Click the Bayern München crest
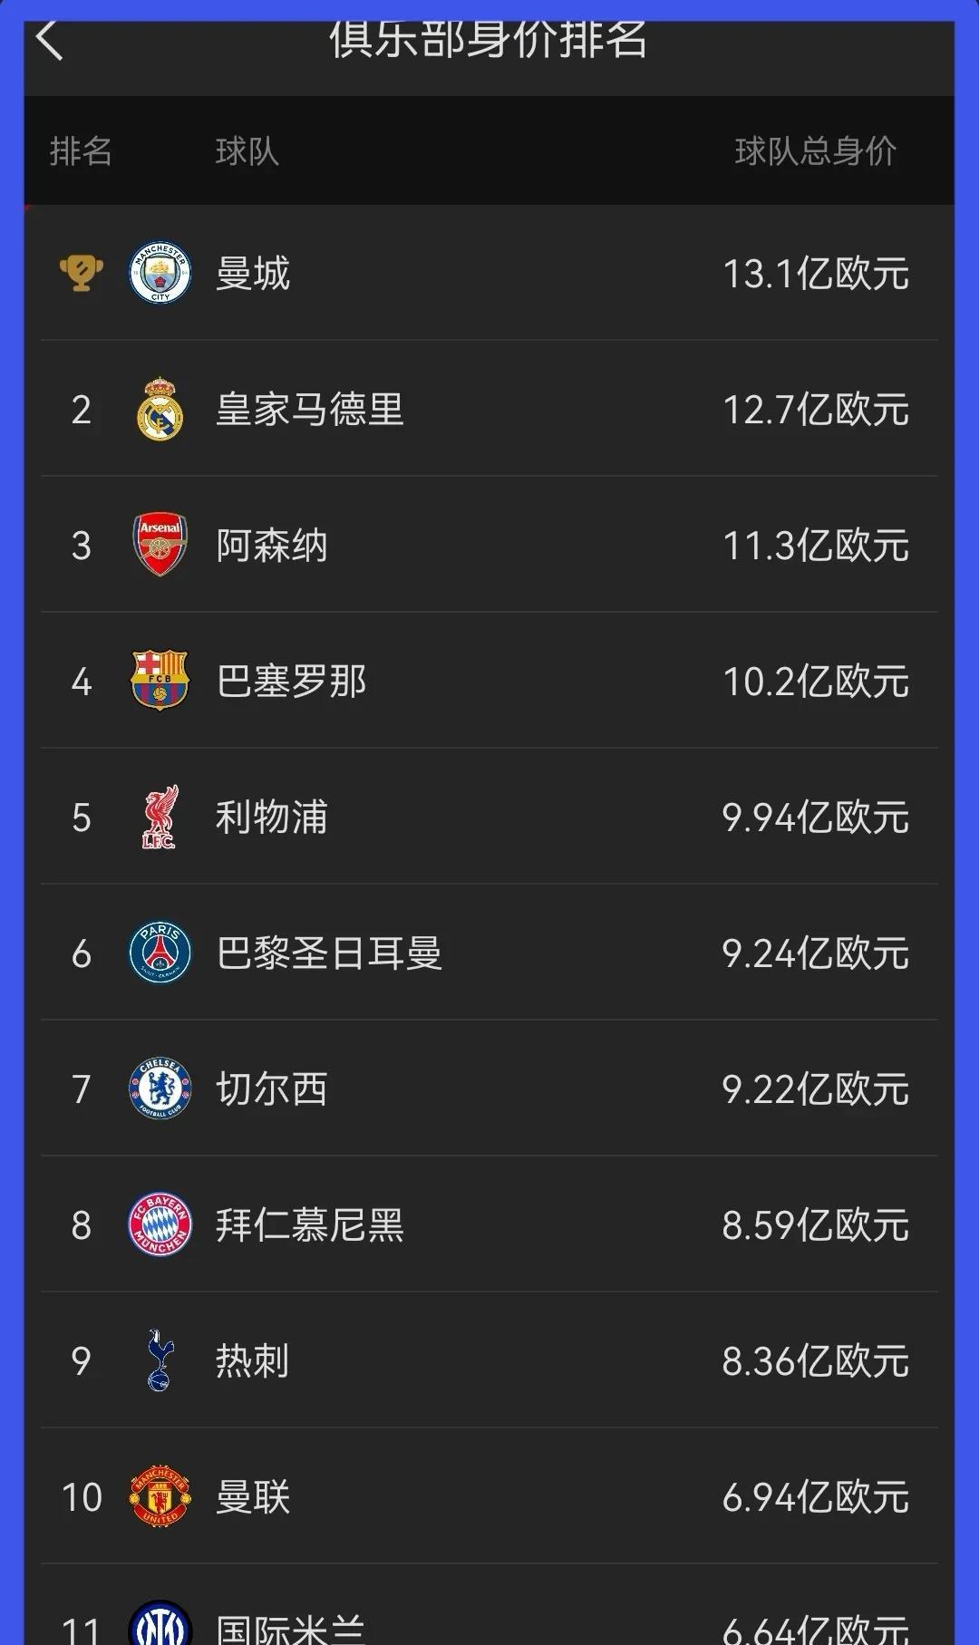This screenshot has height=1645, width=979. point(160,1224)
